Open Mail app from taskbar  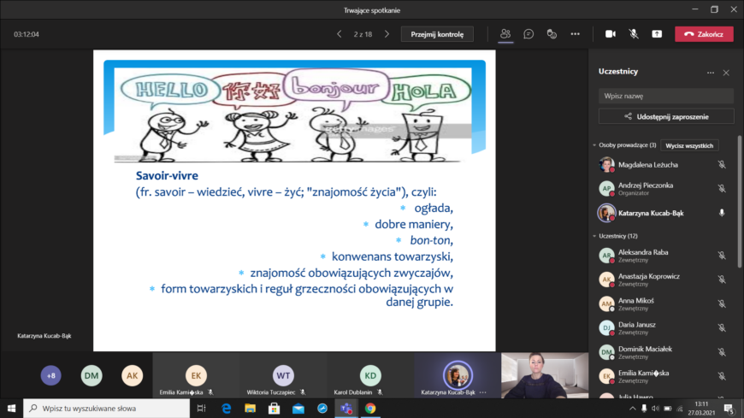pos(298,408)
